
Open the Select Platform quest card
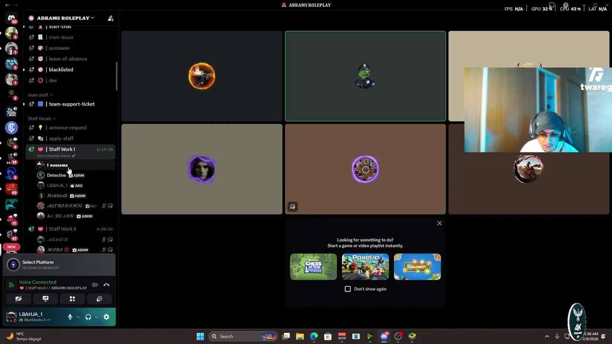[x=59, y=265]
